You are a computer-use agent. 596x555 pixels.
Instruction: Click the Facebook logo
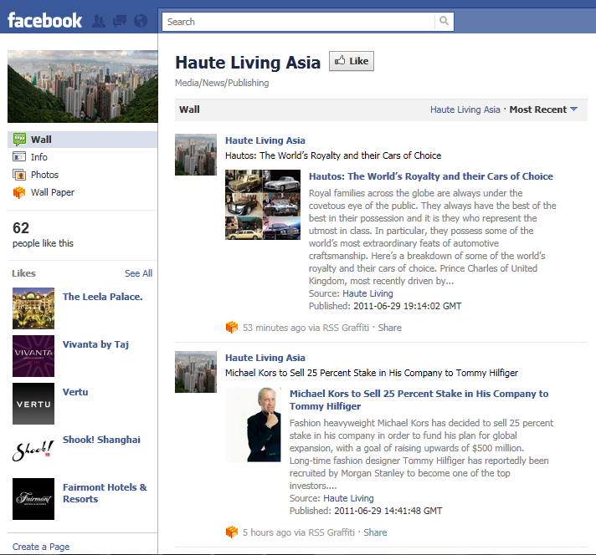45,20
